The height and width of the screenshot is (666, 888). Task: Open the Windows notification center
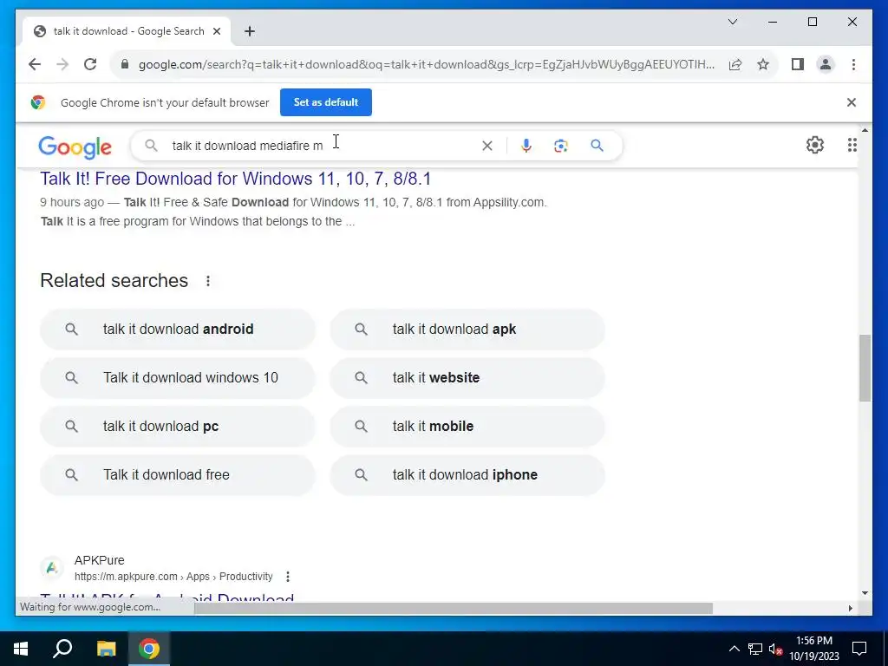[x=859, y=649]
